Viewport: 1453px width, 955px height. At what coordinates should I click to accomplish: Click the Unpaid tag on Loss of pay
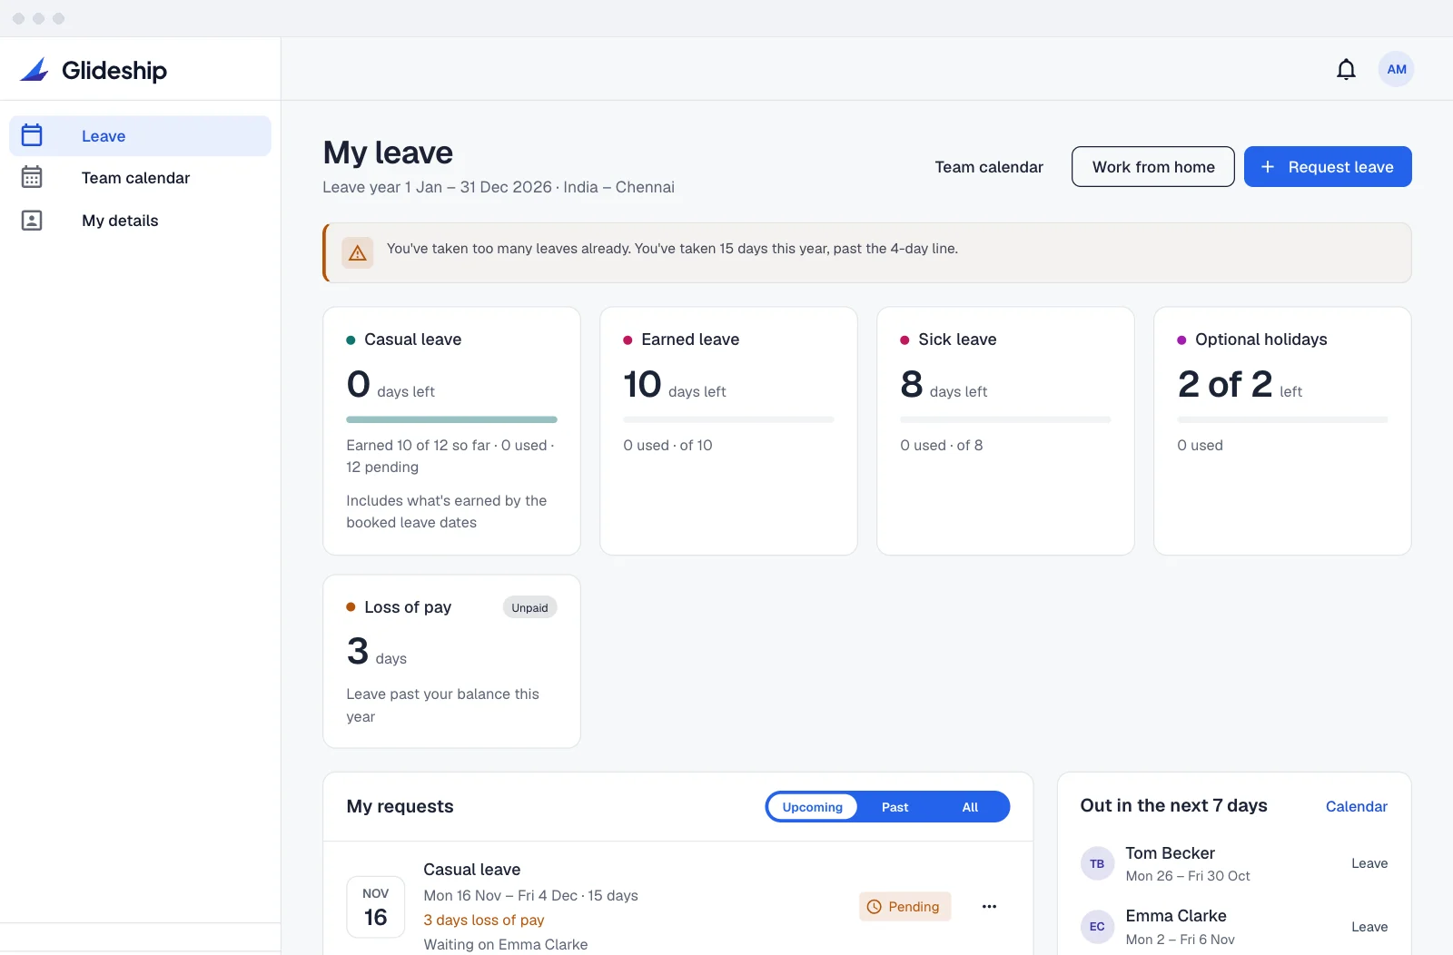tap(529, 607)
